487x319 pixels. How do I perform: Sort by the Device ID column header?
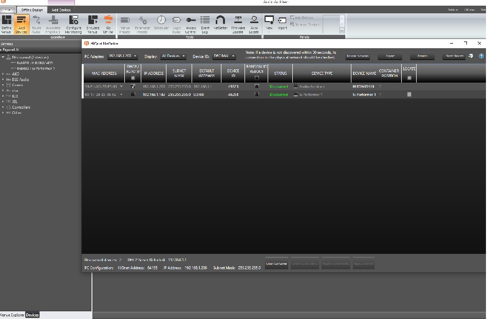click(x=233, y=73)
